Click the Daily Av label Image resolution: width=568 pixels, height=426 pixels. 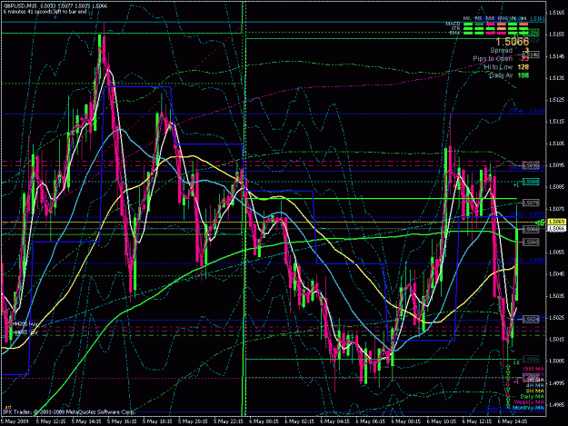(501, 75)
